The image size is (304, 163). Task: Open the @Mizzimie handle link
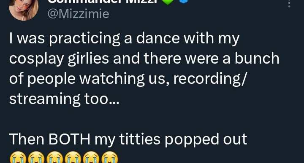tap(79, 14)
